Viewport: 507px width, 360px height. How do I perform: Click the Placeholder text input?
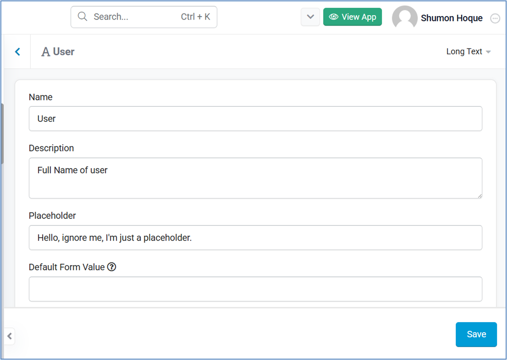(255, 238)
